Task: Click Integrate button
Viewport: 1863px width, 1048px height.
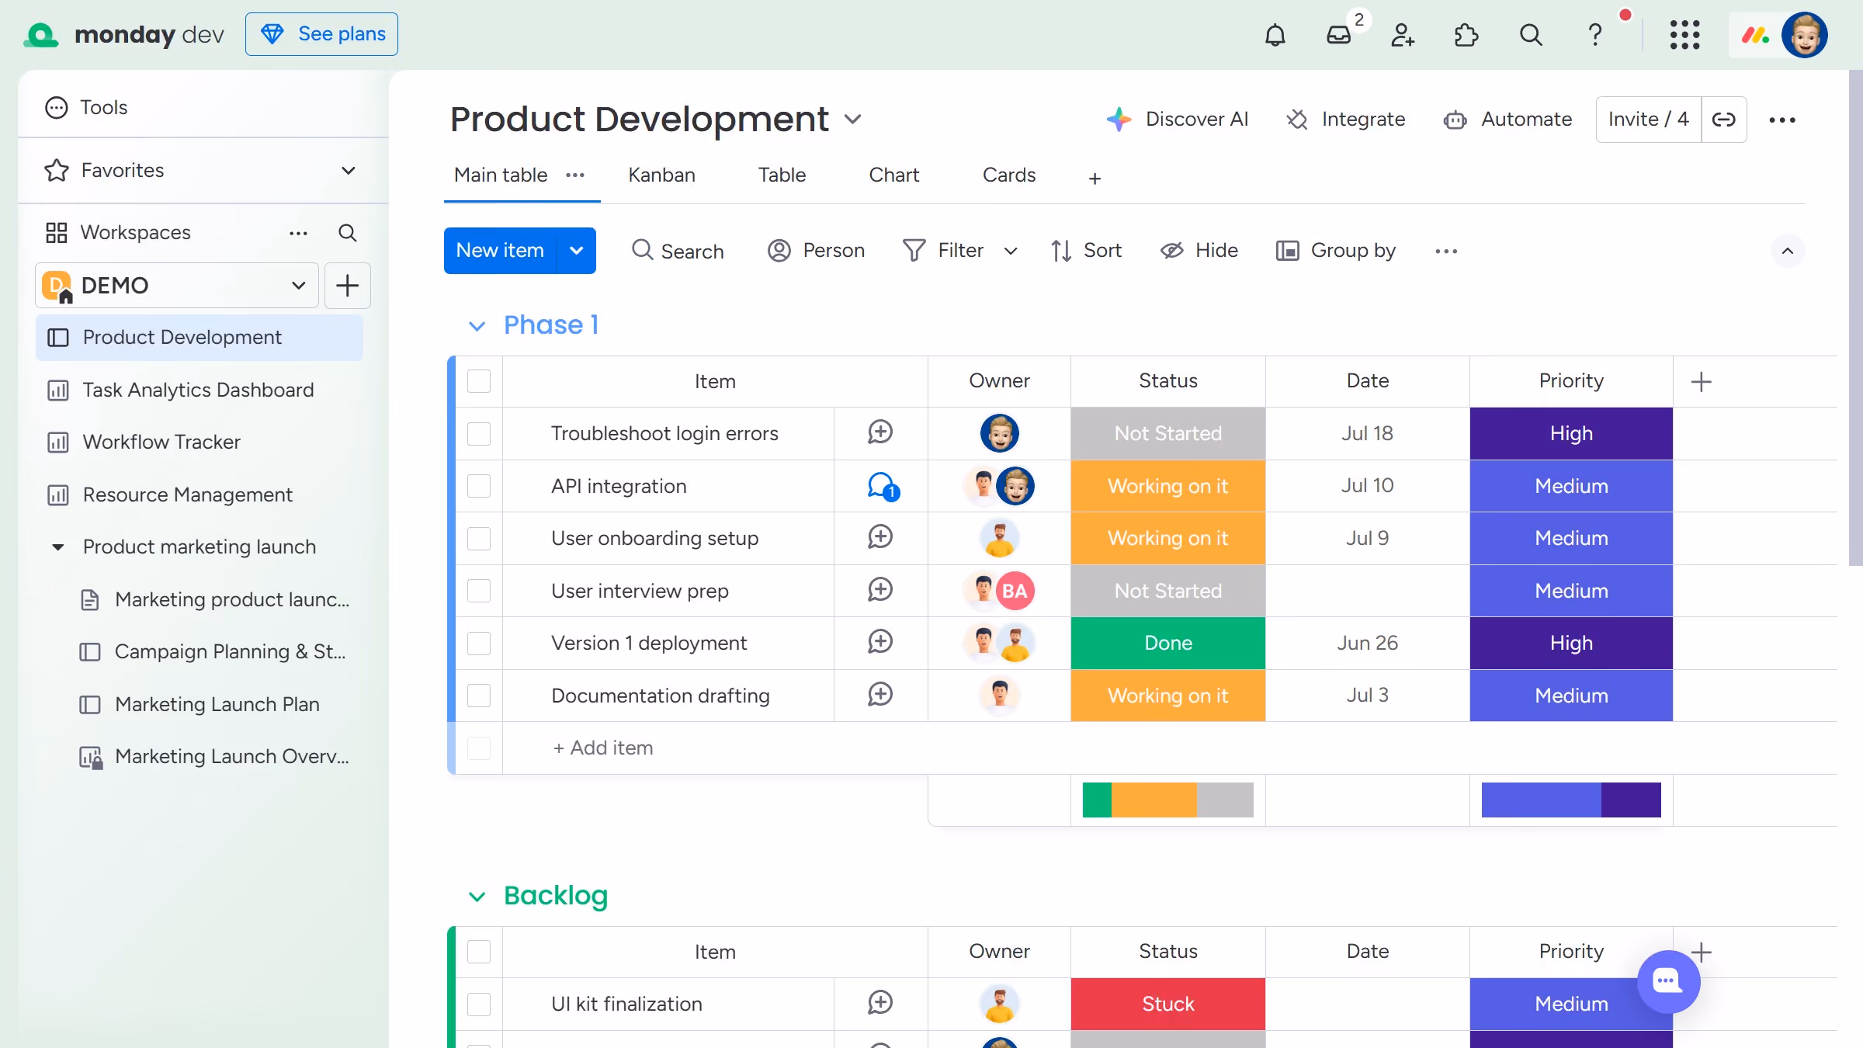Action: pos(1346,120)
